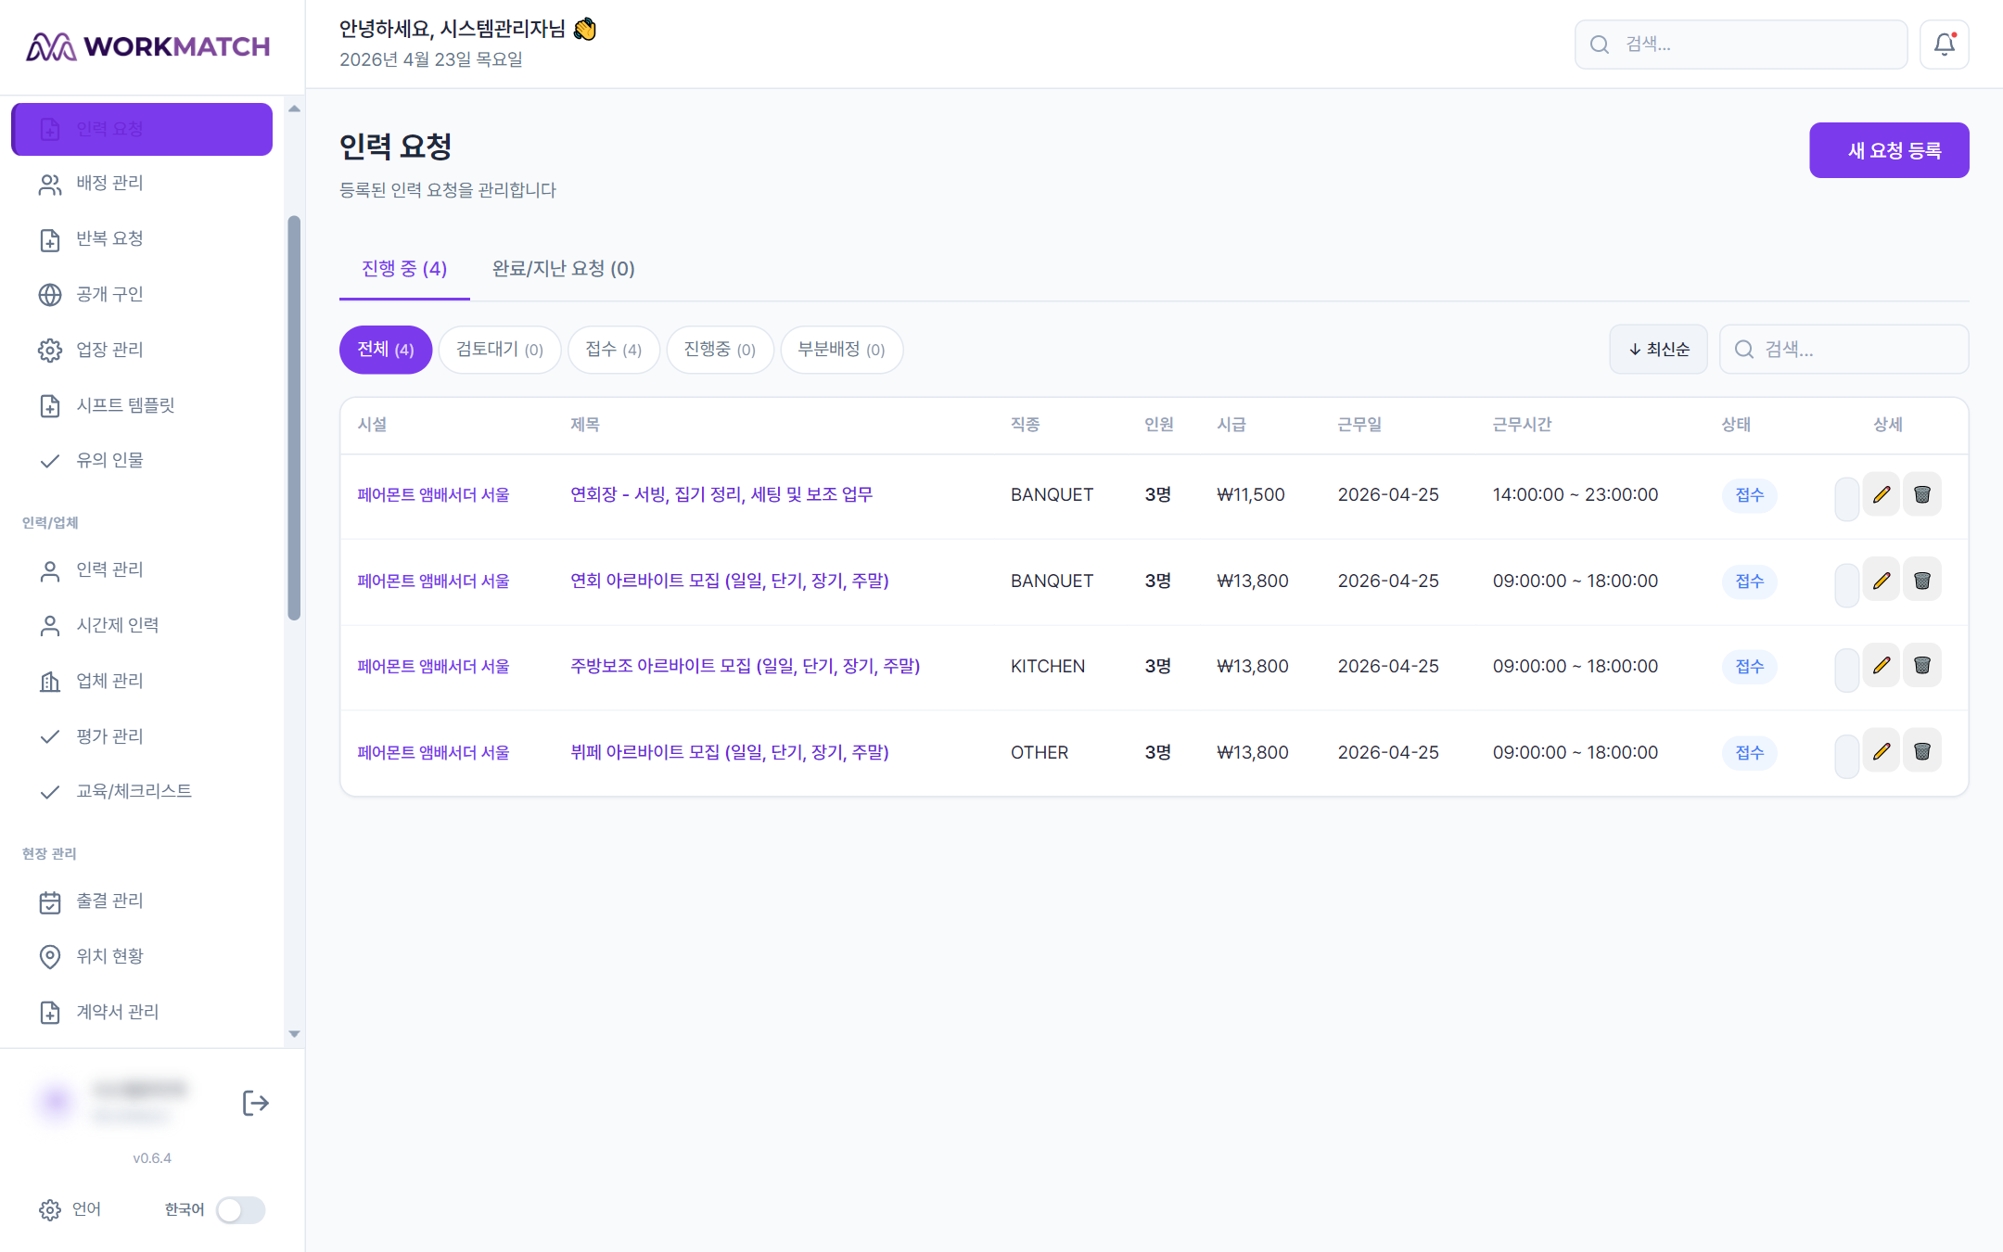This screenshot has height=1252, width=2003.
Task: Click the v0.6.4 version text
Action: tap(152, 1158)
